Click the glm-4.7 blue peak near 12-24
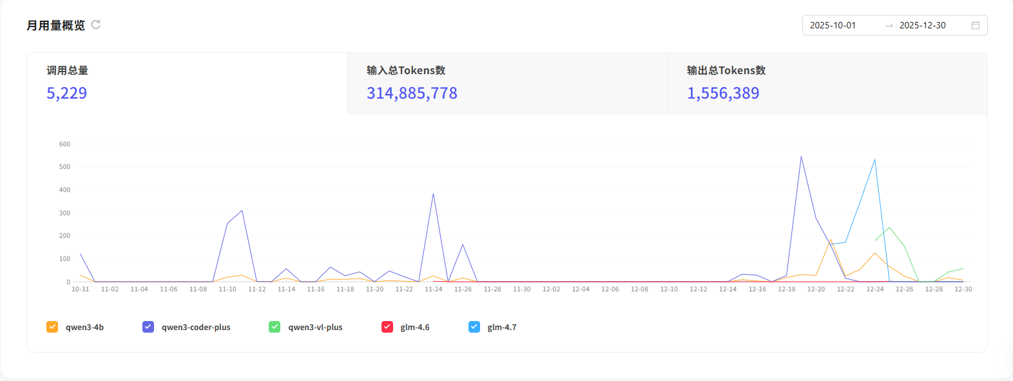1013x381 pixels. [x=874, y=160]
